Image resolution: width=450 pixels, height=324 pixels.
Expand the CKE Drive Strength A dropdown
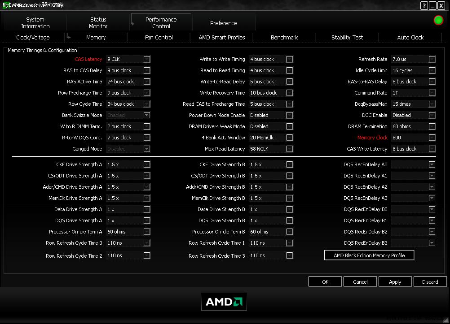(147, 164)
